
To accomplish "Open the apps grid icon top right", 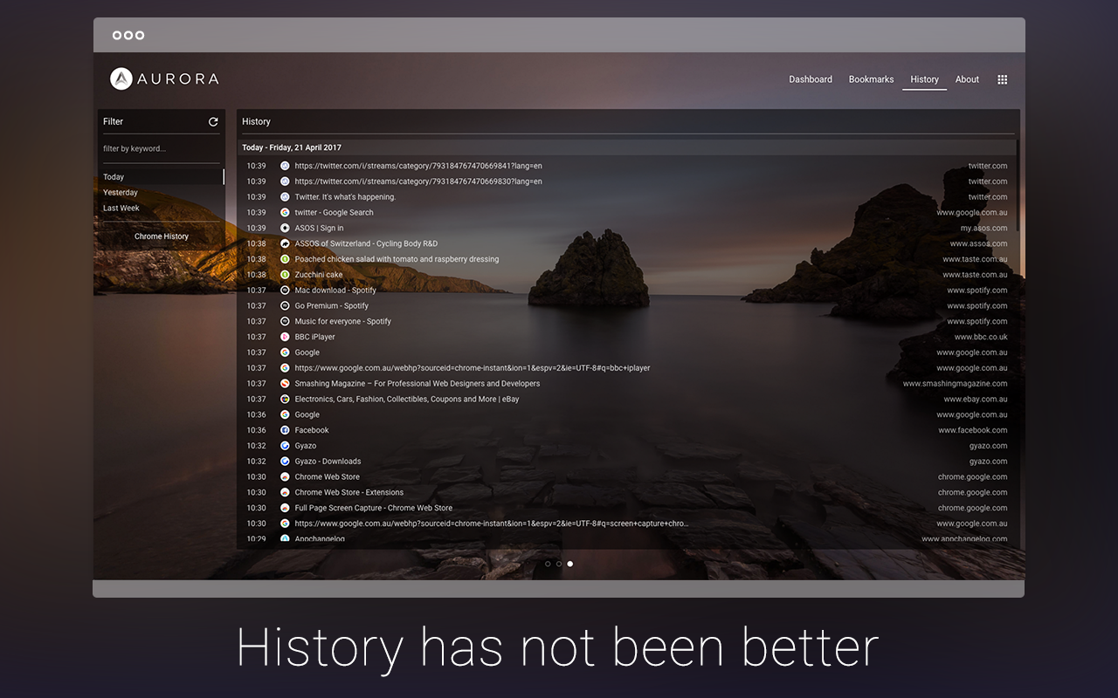I will (x=1002, y=79).
